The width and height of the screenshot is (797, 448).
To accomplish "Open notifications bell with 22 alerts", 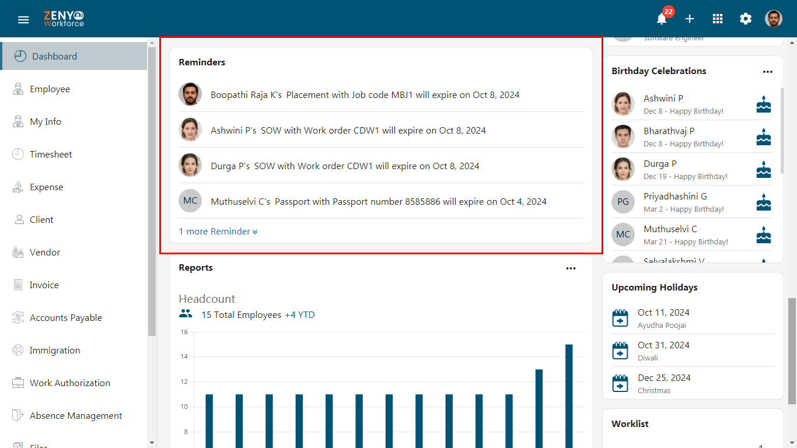I will click(x=662, y=19).
